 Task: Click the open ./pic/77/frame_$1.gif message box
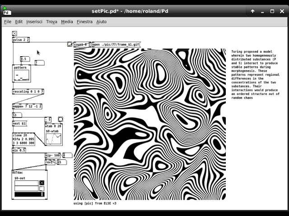116,45
